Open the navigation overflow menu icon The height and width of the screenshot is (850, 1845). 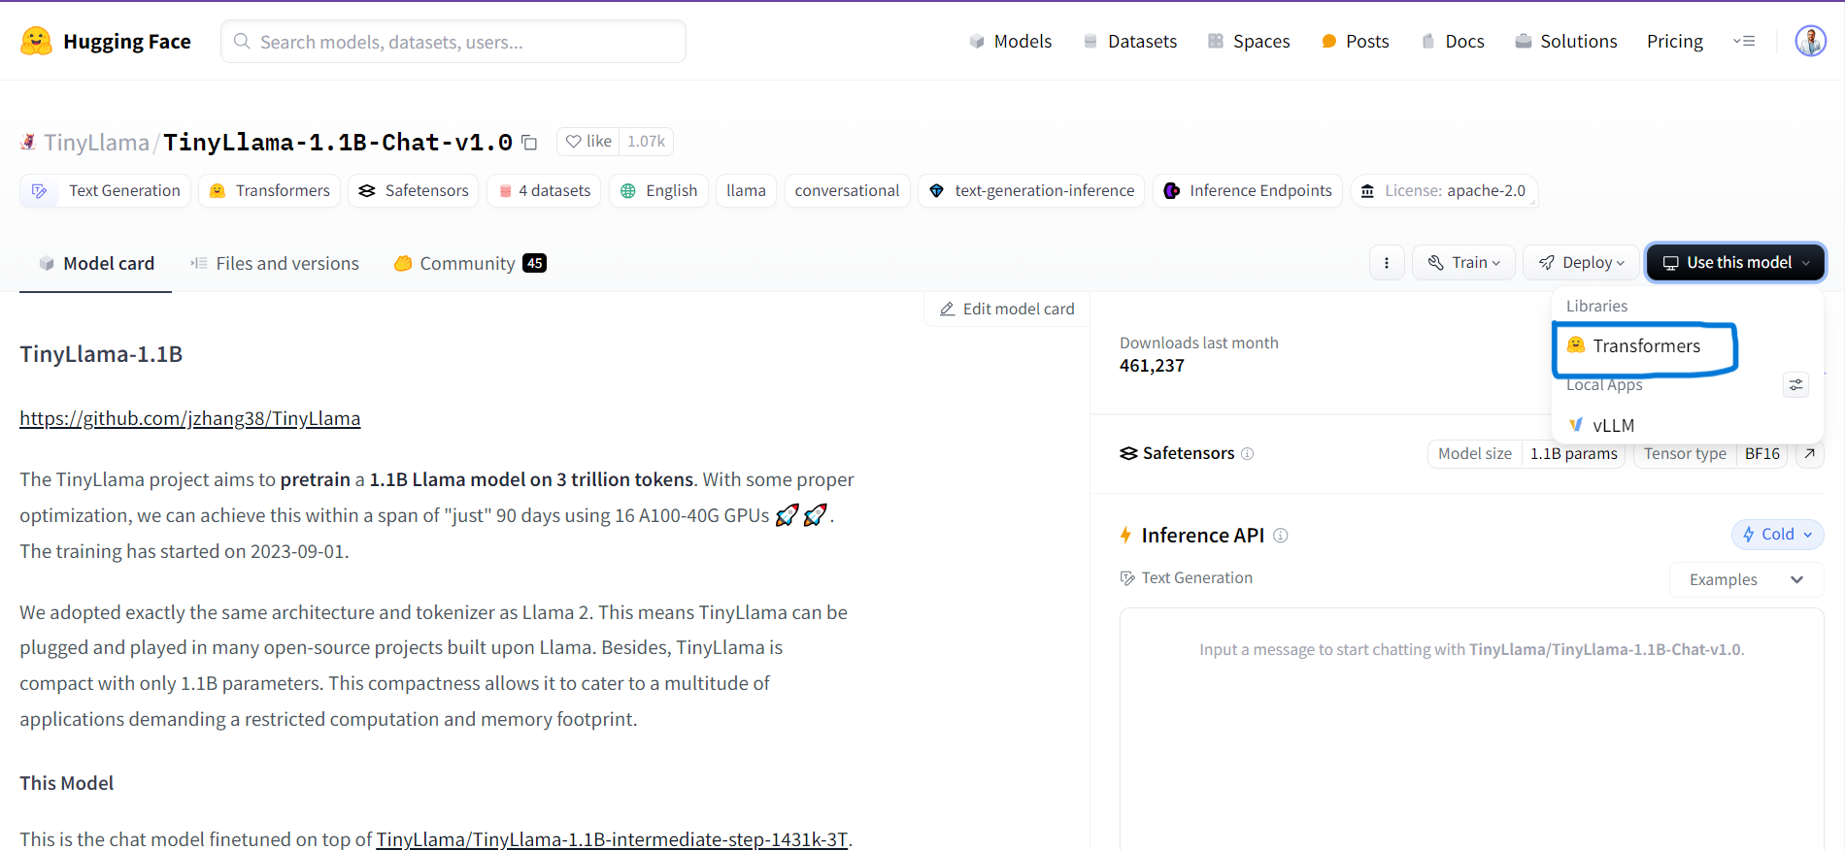click(x=1744, y=41)
